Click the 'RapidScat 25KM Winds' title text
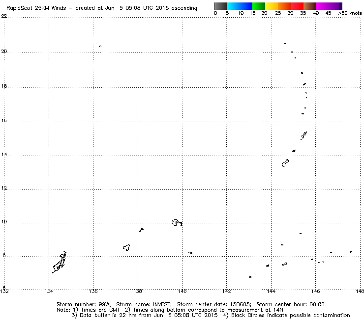The height and width of the screenshot is (319, 364). point(36,8)
